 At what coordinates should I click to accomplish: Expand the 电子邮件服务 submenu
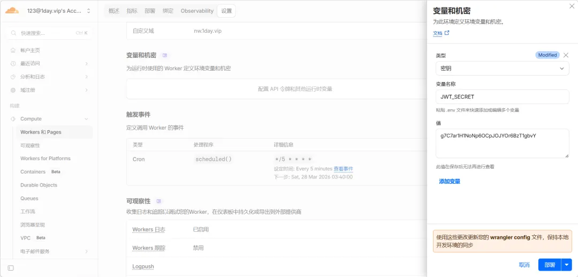pyautogui.click(x=87, y=251)
